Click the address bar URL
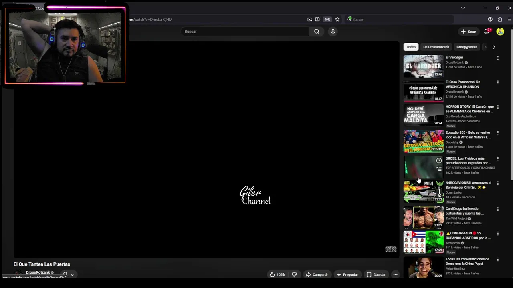 click(150, 19)
